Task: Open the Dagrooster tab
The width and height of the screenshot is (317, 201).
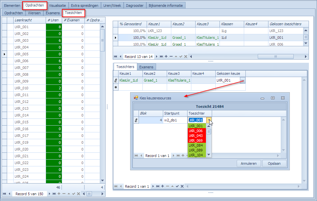Action: pyautogui.click(x=135, y=6)
